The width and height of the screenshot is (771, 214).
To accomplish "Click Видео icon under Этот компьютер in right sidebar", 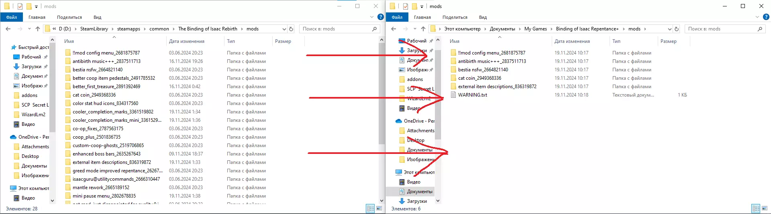I will tap(402, 182).
